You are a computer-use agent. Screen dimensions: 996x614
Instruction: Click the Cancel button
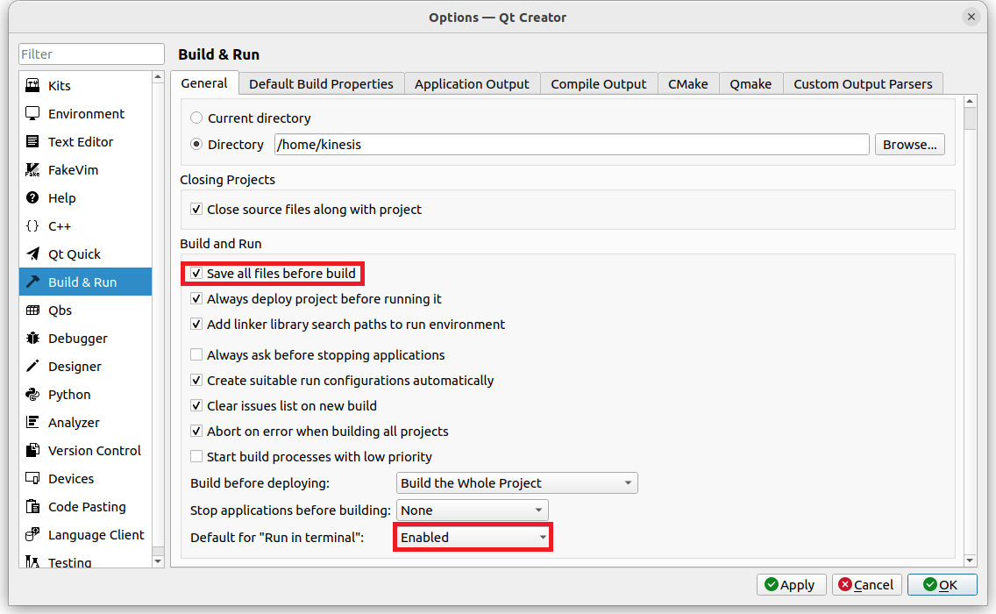866,585
